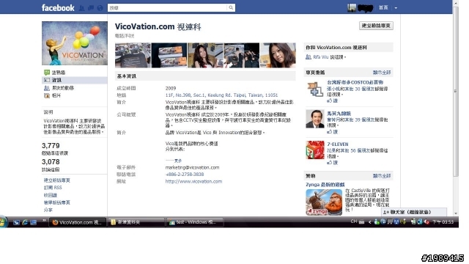Viewport: 469px width, 264px height.
Task: Click the 7-ELEVEN logo thumbnail
Action: pos(315,150)
